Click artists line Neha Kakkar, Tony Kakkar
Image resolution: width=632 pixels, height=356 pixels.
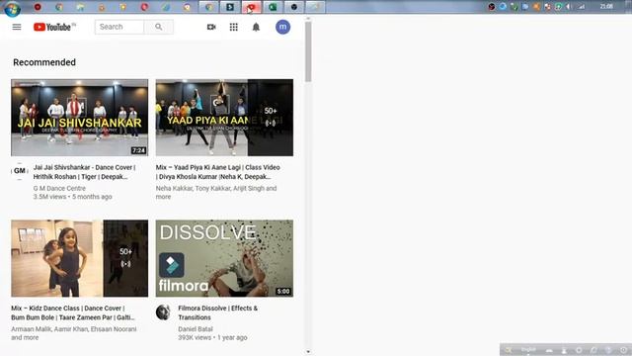point(216,193)
